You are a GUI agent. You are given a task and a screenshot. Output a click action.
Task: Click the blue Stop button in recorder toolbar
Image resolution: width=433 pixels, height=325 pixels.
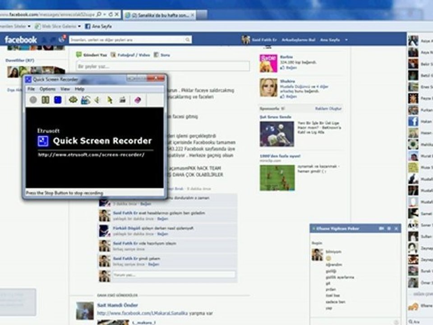(x=58, y=100)
